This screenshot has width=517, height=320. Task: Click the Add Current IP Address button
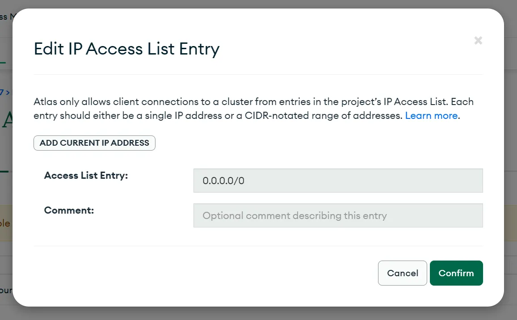coord(94,143)
